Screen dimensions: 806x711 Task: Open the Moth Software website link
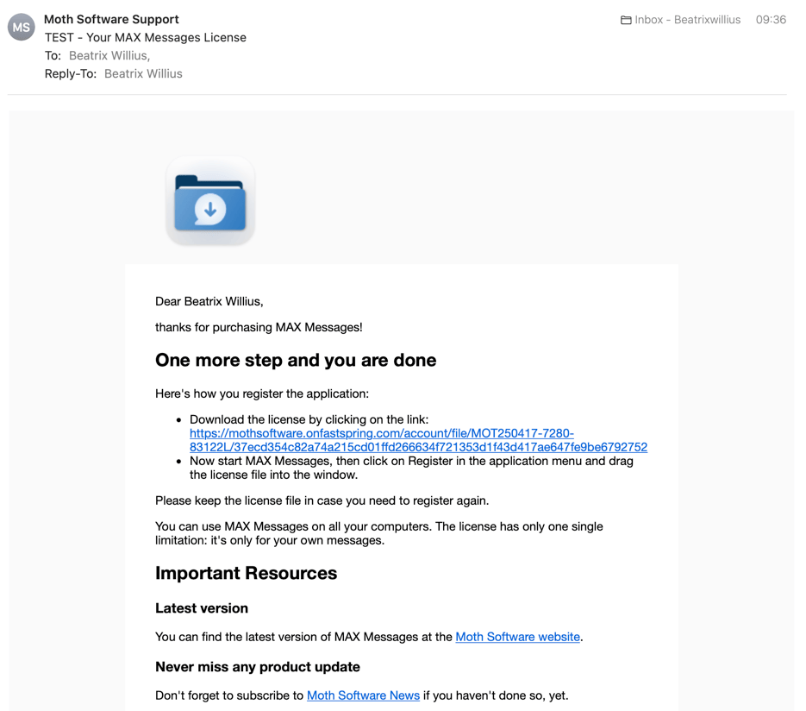[517, 637]
